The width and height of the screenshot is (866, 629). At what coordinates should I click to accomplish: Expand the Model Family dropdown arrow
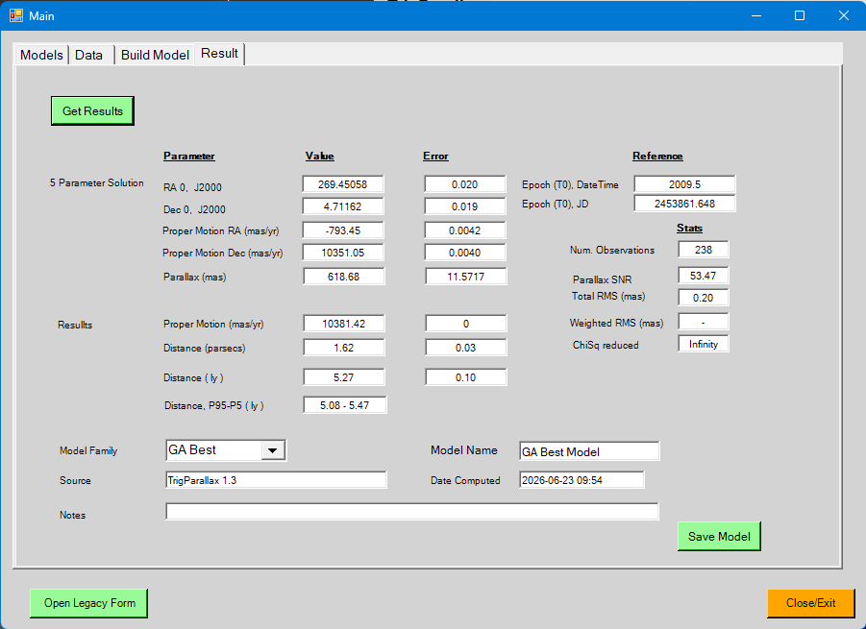point(273,450)
